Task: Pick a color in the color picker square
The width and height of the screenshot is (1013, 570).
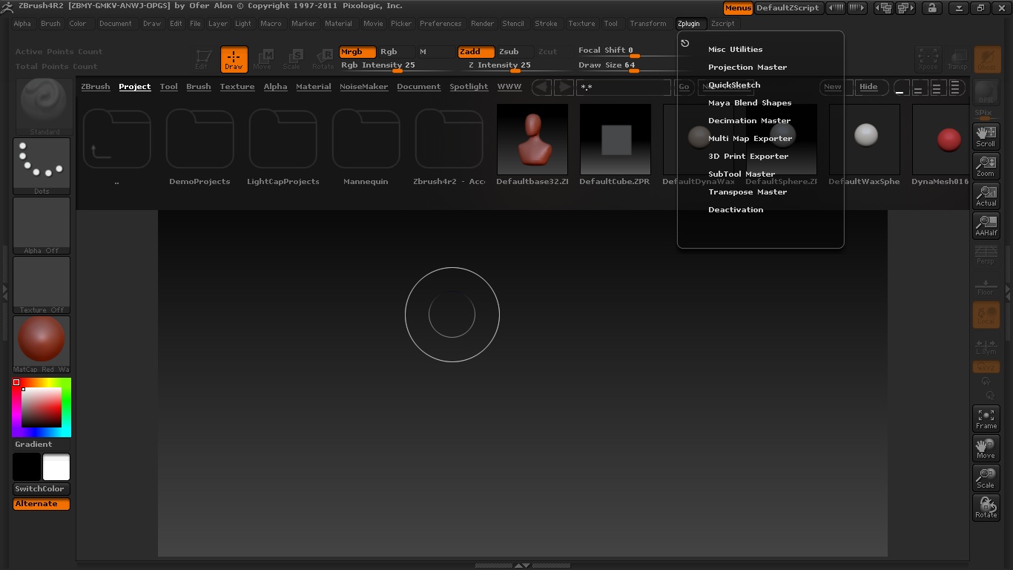Action: coord(41,407)
